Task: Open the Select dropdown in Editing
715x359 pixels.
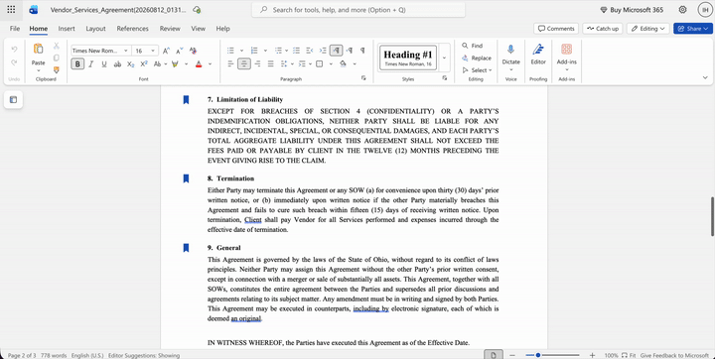Action: click(477, 70)
